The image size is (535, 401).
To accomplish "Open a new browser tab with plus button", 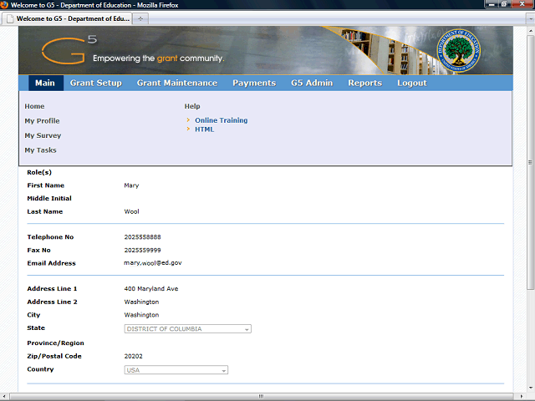I will 140,18.
